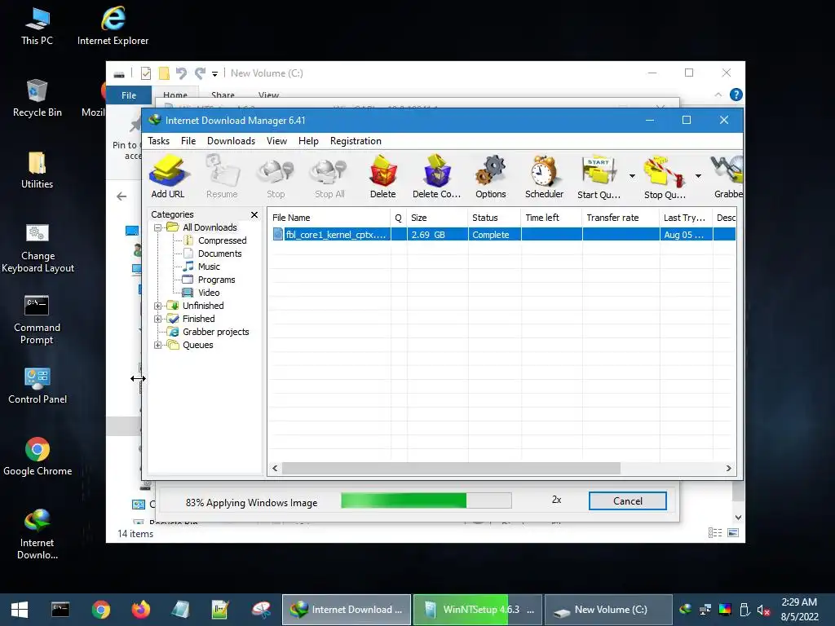Select the Recycle Bin desktop icon
Viewport: 835px width, 626px height.
click(x=38, y=98)
